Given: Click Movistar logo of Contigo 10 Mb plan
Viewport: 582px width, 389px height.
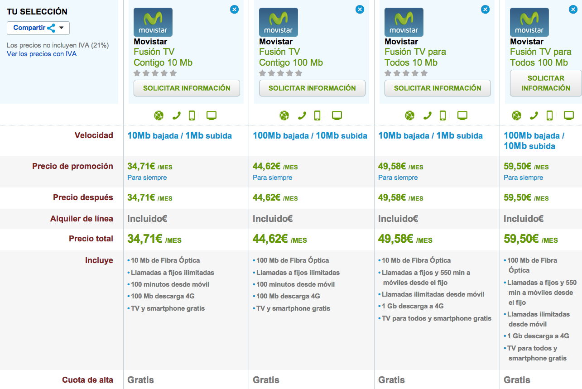Looking at the screenshot, I should [153, 22].
